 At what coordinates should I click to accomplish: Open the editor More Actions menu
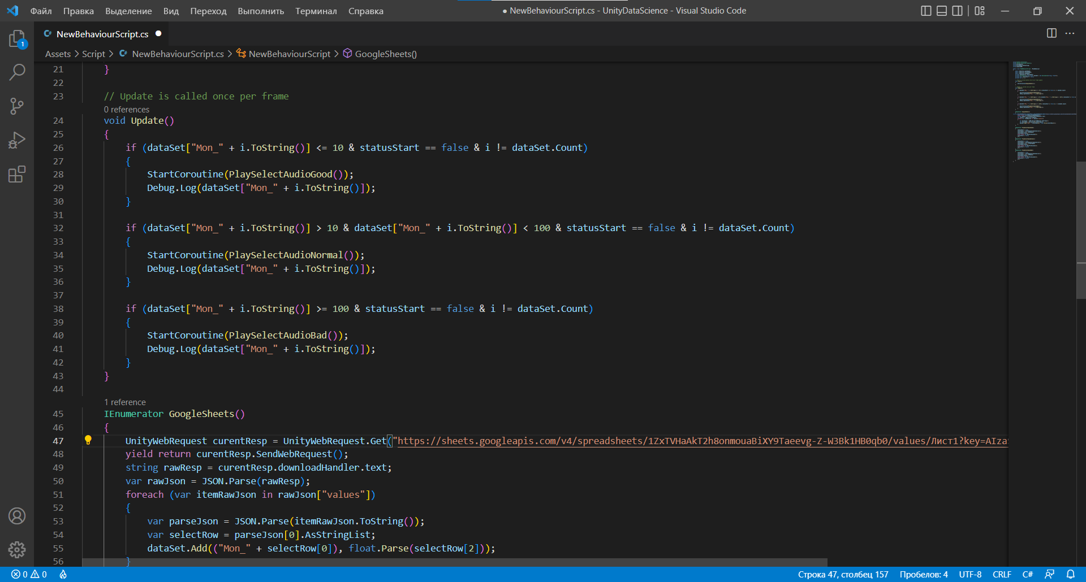tap(1070, 33)
